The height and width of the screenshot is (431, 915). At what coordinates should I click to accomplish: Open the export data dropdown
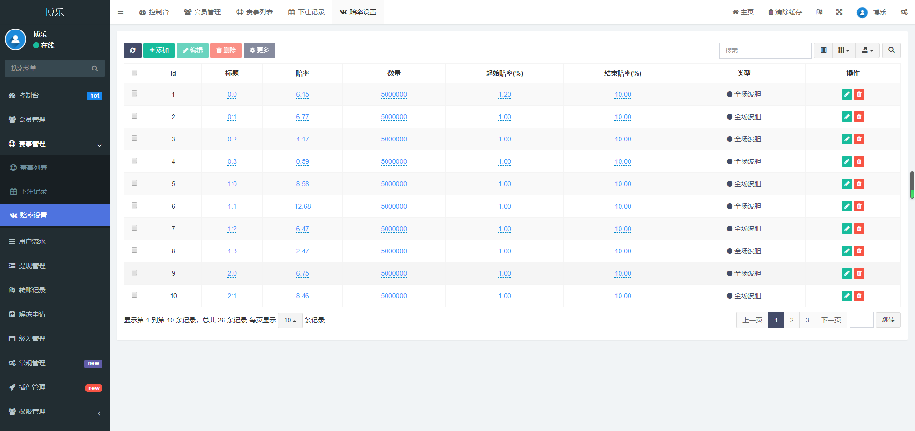[x=867, y=50]
